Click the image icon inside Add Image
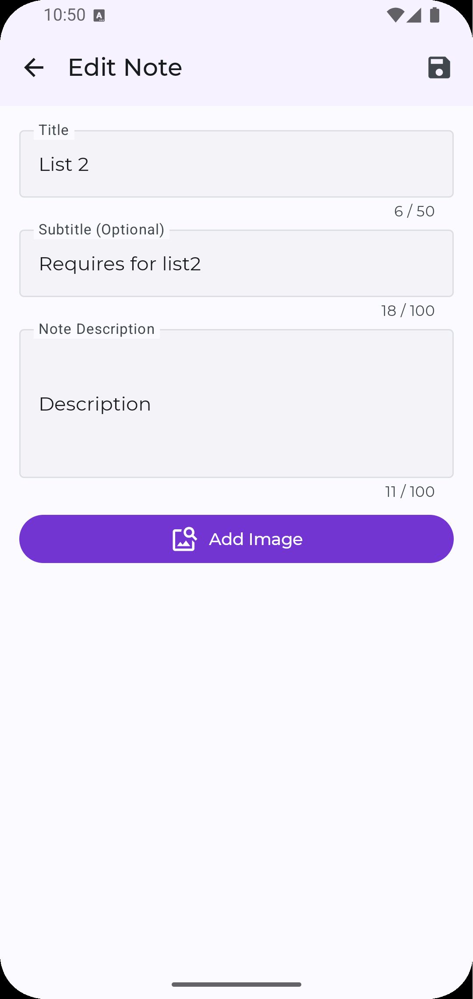 [x=184, y=539]
